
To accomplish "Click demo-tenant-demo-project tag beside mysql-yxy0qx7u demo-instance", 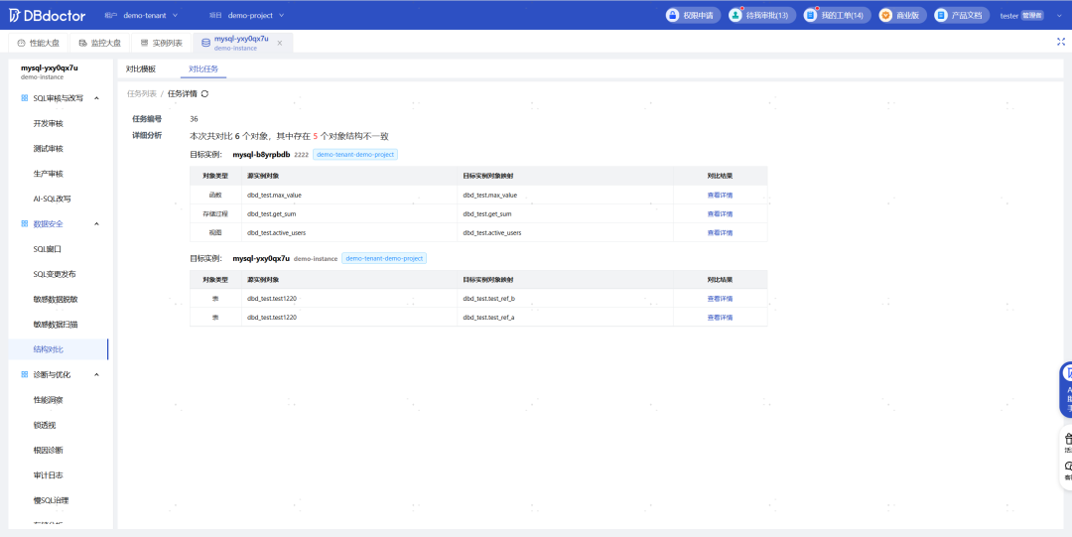I will [383, 259].
